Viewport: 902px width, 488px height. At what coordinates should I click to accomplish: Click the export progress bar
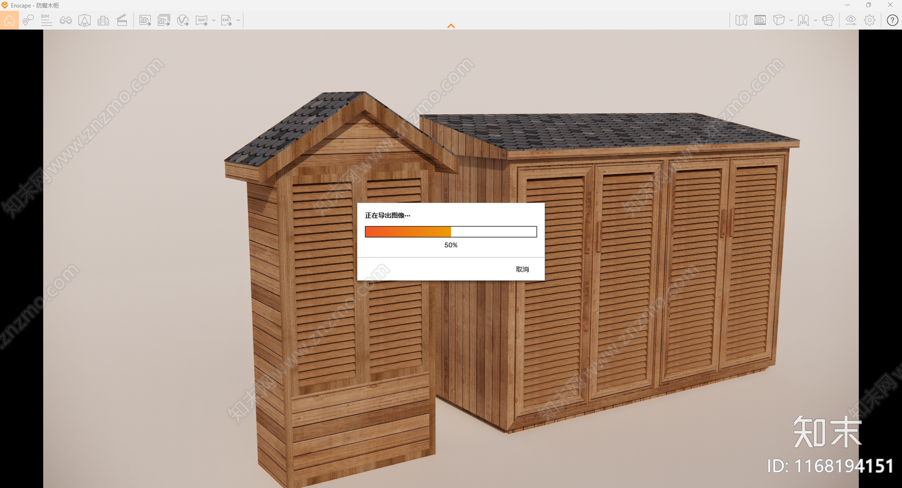point(451,232)
